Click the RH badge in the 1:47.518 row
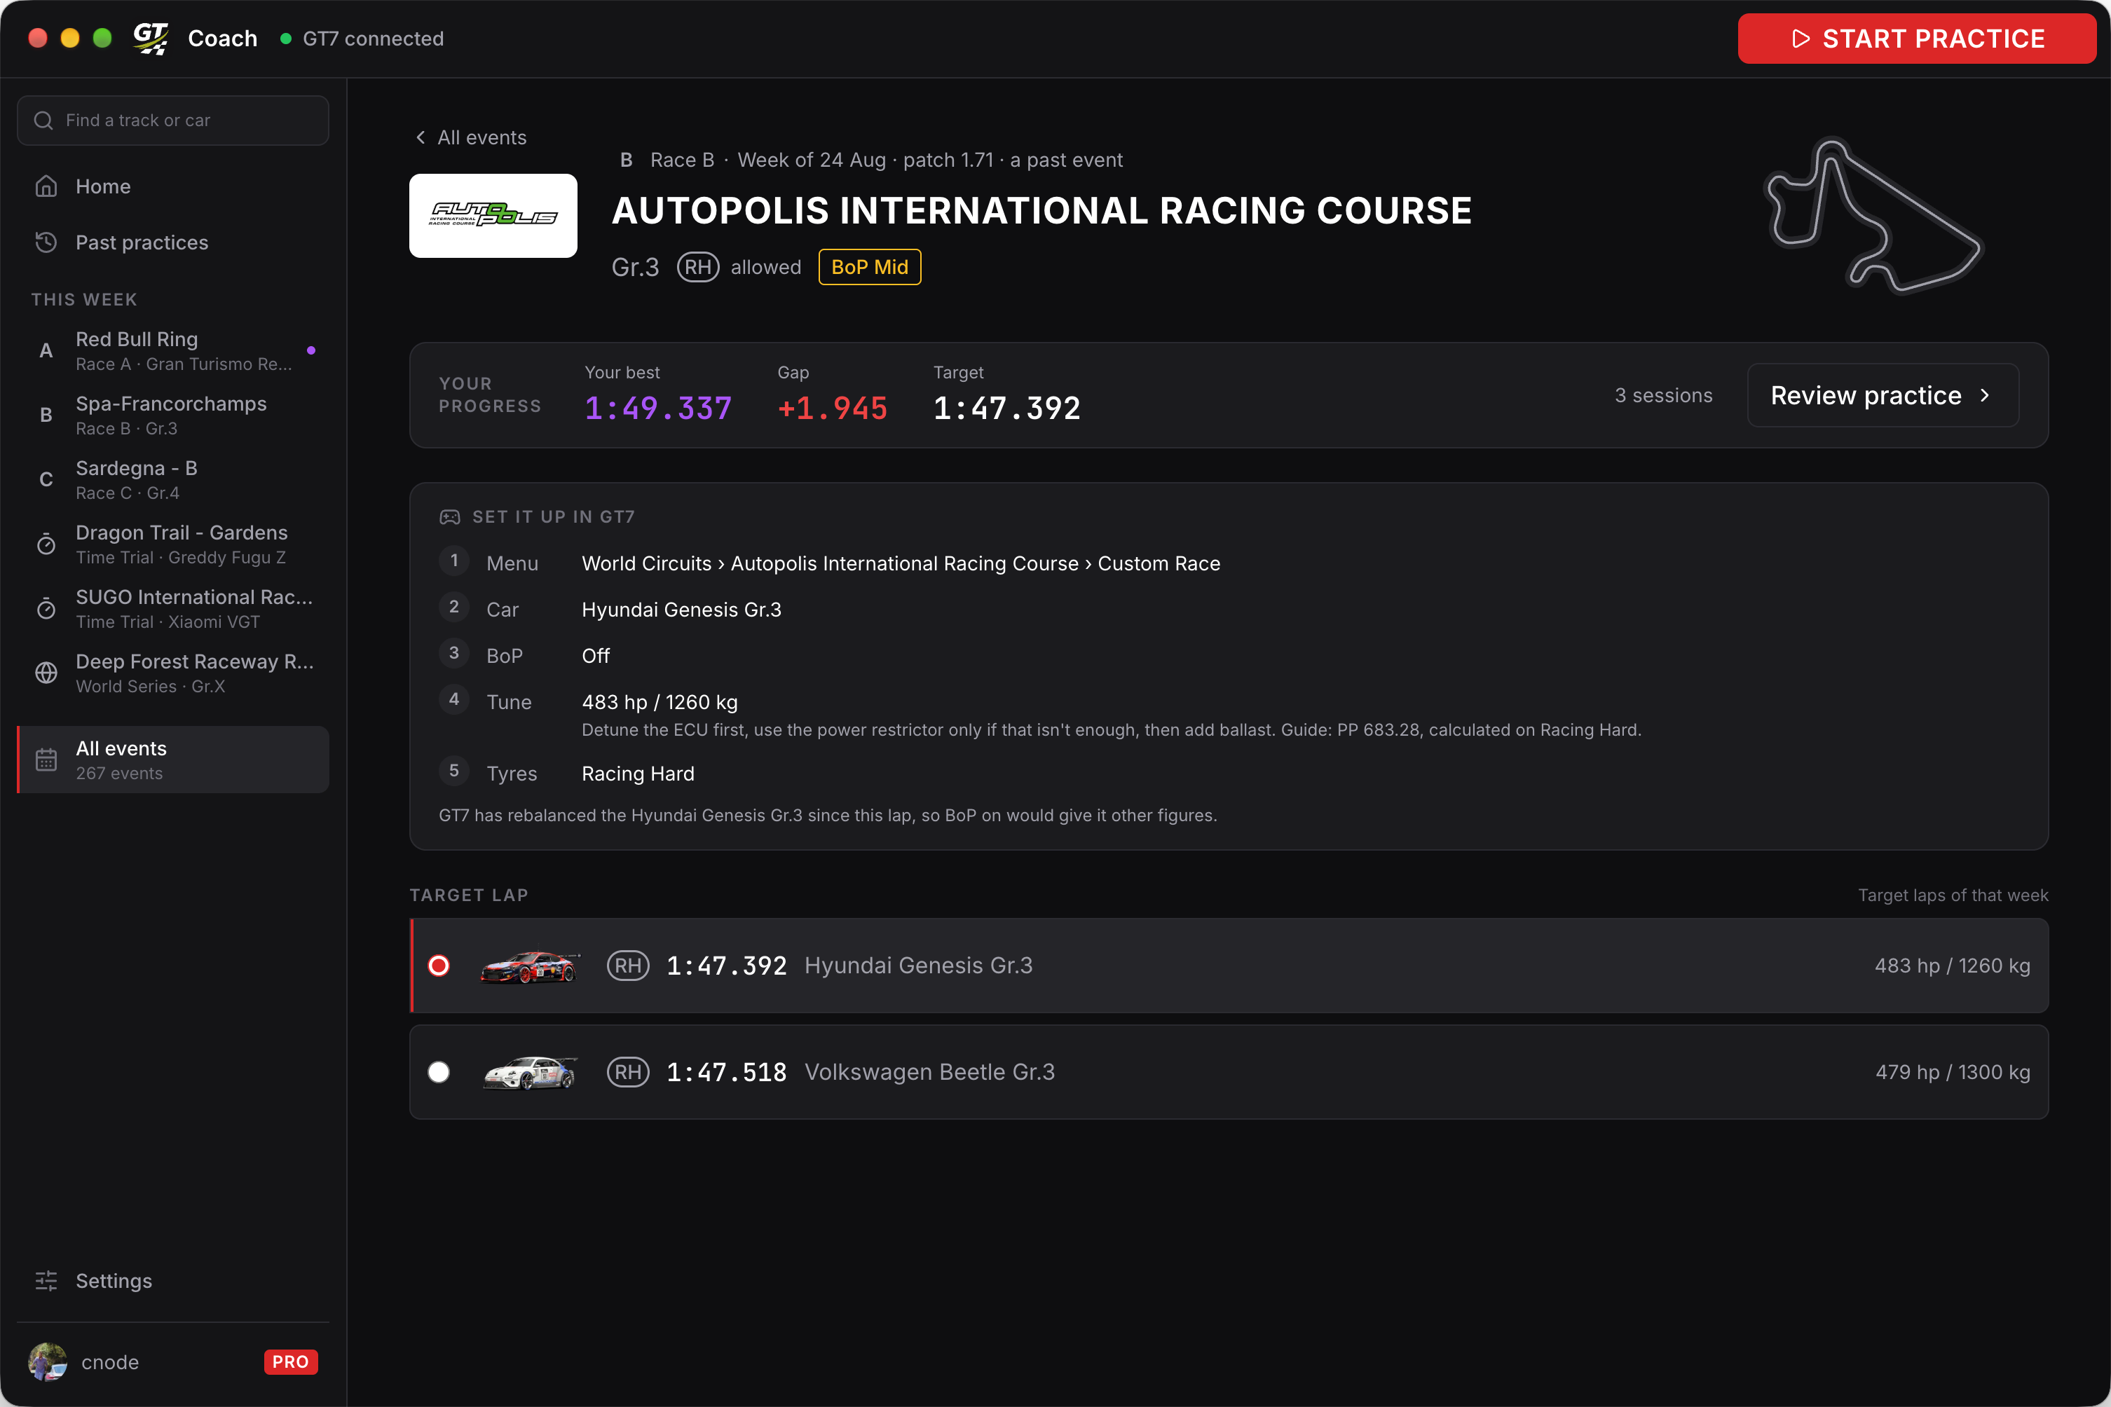Image resolution: width=2111 pixels, height=1407 pixels. [x=627, y=1072]
